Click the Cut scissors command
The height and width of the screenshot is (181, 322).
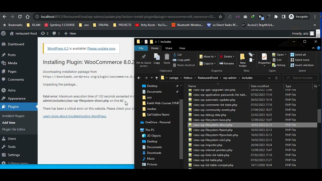[x=177, y=55]
